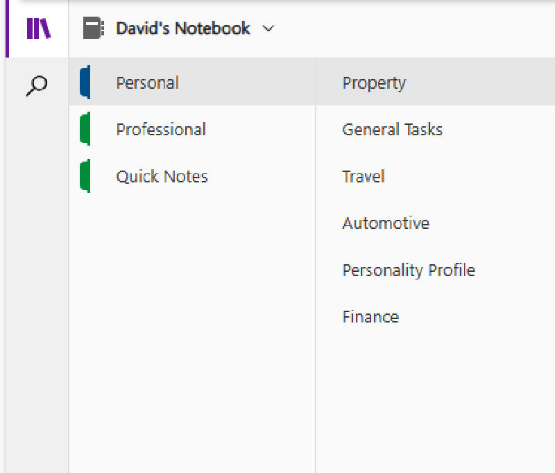This screenshot has height=473, width=555.
Task: Open the Personality Profile page
Action: pos(409,270)
